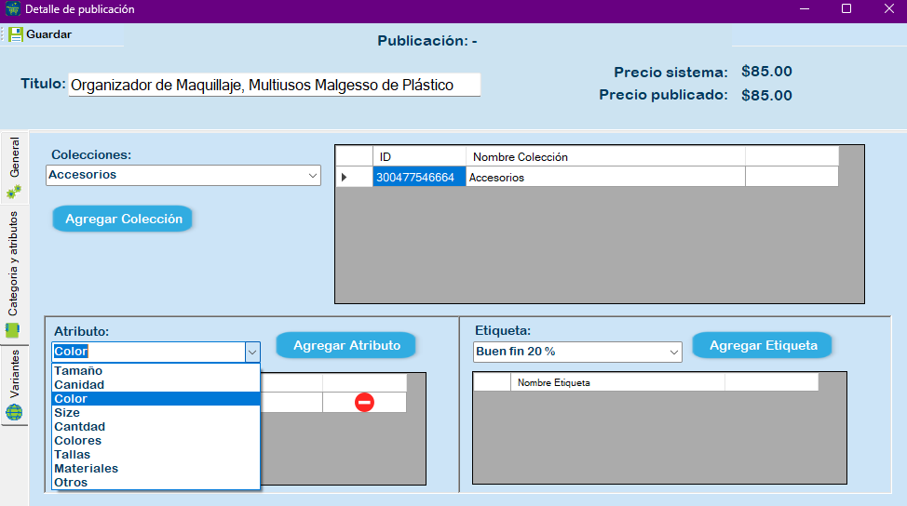This screenshot has width=907, height=506.
Task: Collapse the Atributo dropdown arrow
Action: 251,352
